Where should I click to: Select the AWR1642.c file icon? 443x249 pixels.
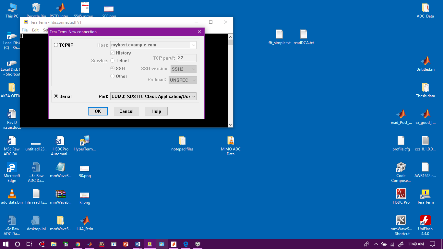click(x=425, y=170)
